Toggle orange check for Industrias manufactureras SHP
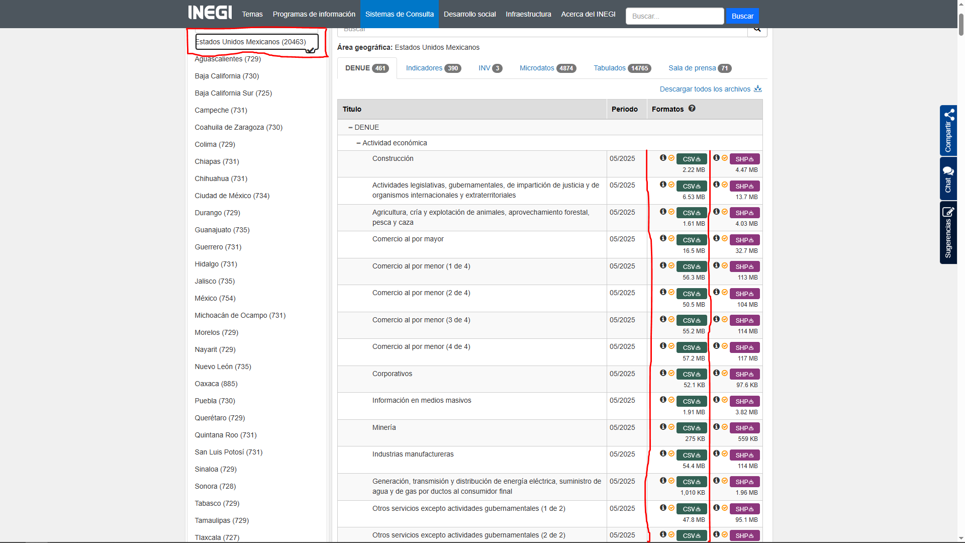Screen dimensions: 965x543 (x=725, y=454)
